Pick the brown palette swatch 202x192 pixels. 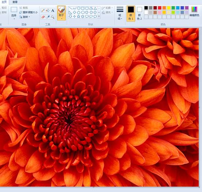point(155,12)
